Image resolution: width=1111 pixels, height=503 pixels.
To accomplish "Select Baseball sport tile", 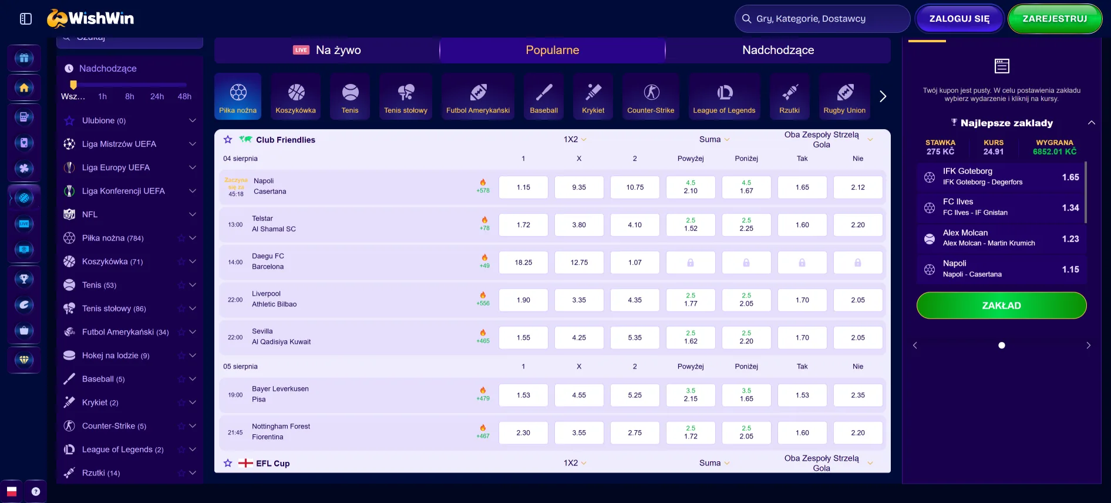I will coord(544,96).
